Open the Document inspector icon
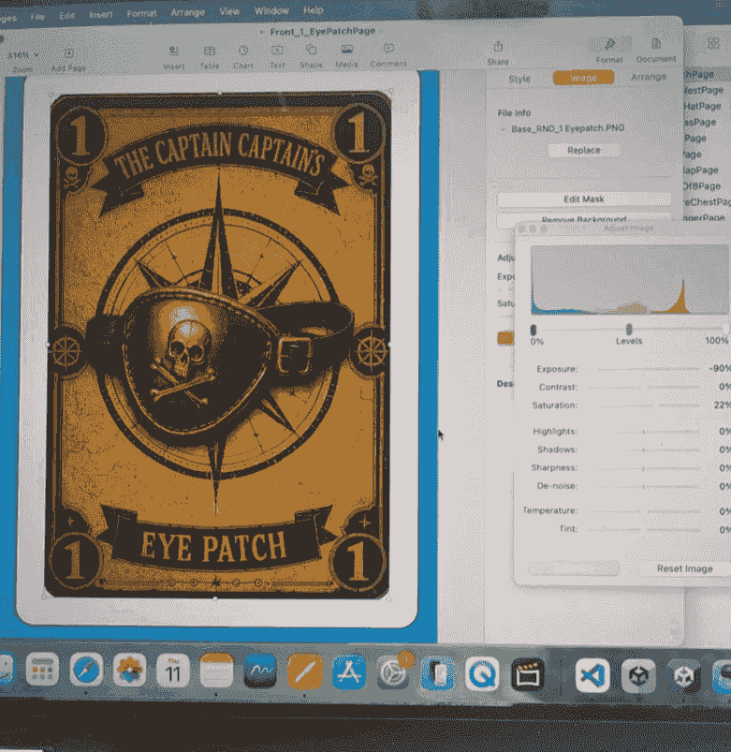 tap(656, 44)
